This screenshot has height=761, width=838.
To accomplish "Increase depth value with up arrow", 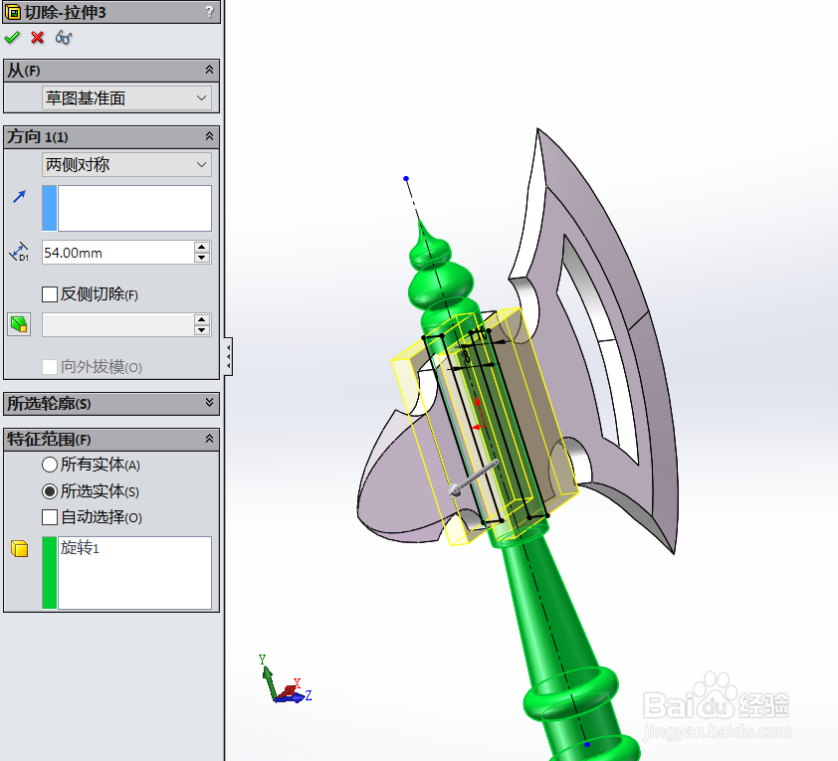I will tap(201, 248).
